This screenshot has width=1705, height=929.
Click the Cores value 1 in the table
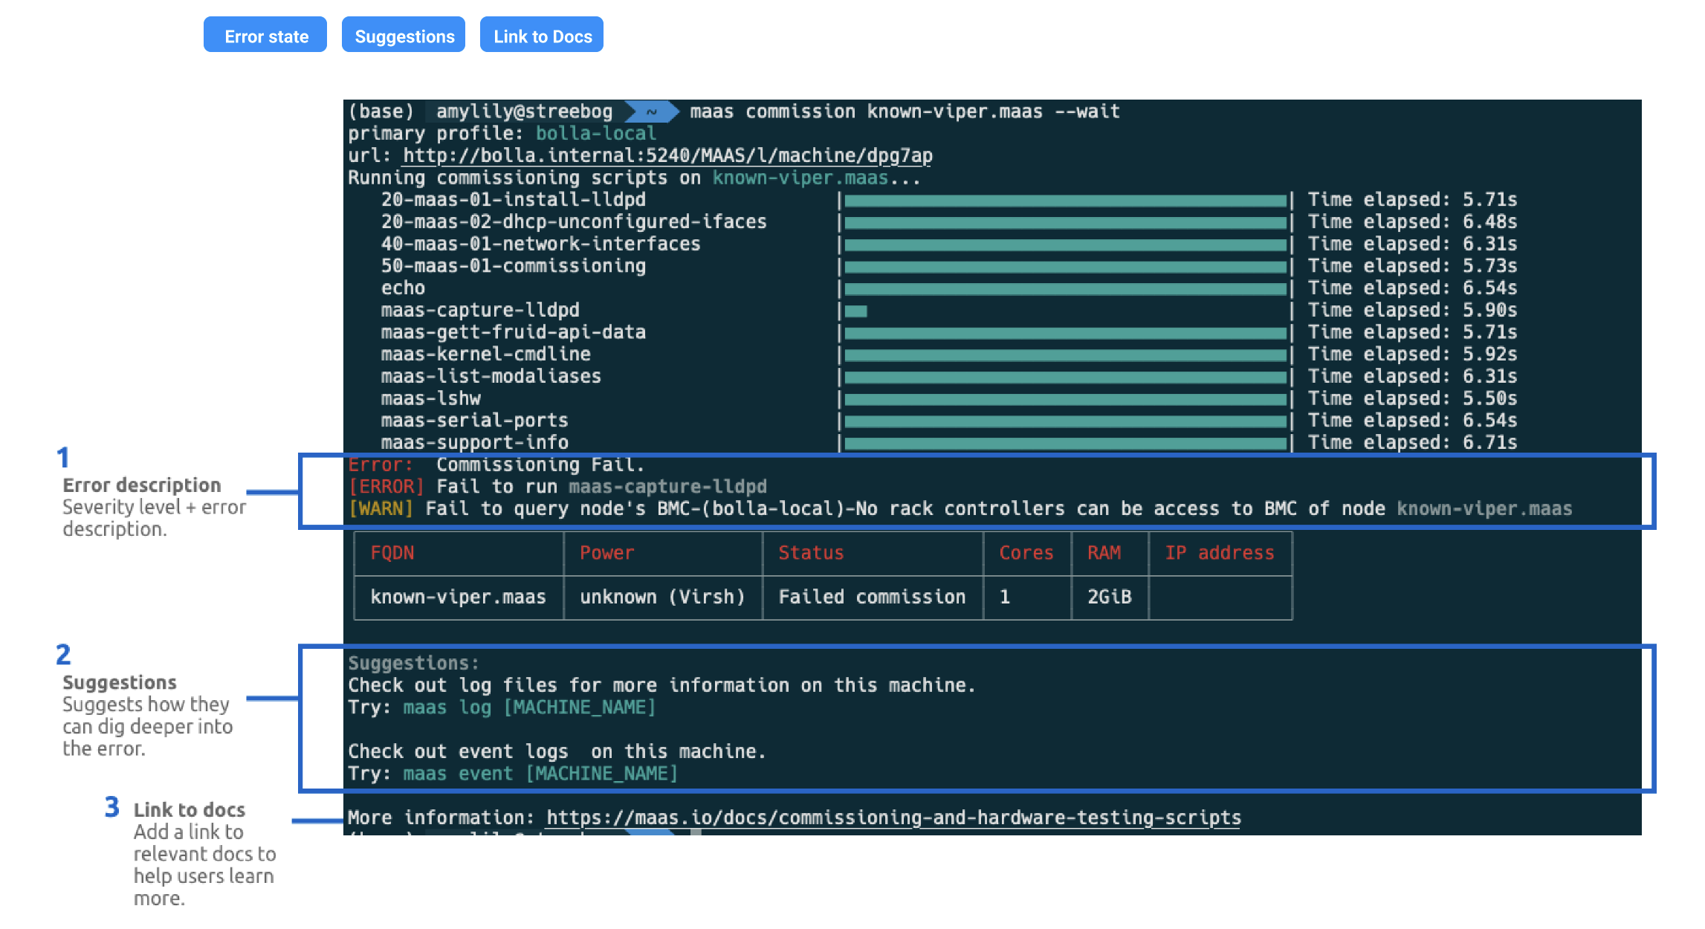(x=1005, y=597)
